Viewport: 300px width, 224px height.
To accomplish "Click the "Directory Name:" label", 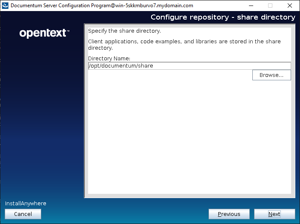I will [x=109, y=58].
